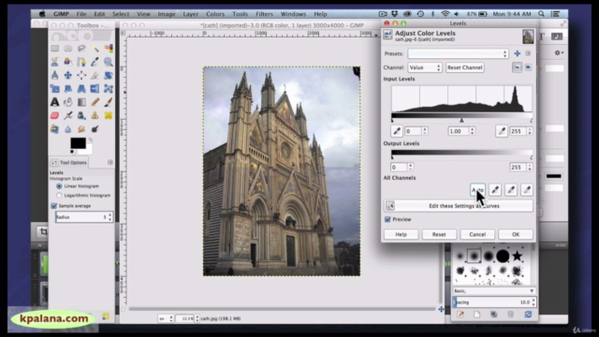Select the Select by Color tool

coord(109,49)
